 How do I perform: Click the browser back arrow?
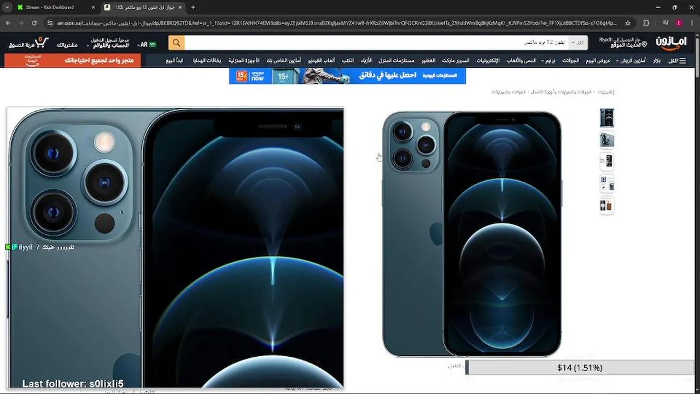click(x=8, y=23)
